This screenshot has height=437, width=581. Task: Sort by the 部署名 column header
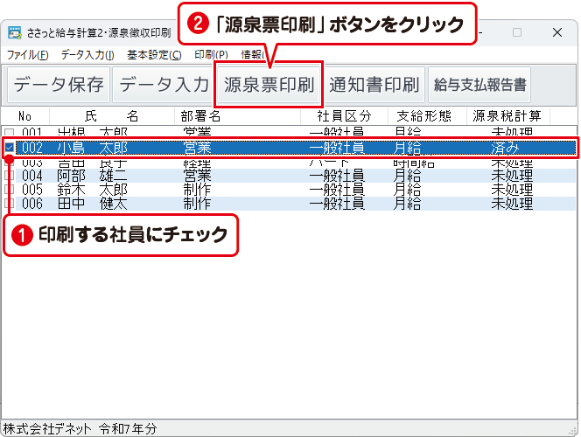[x=200, y=115]
